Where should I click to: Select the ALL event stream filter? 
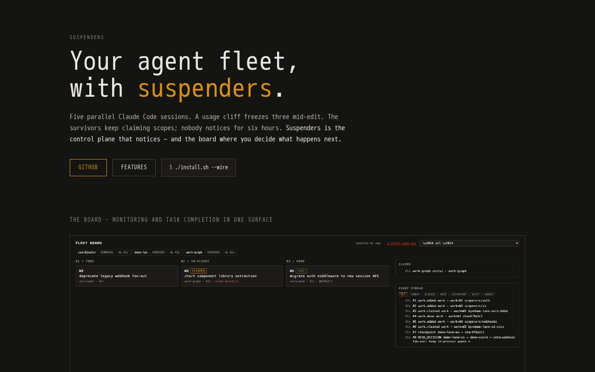403,294
